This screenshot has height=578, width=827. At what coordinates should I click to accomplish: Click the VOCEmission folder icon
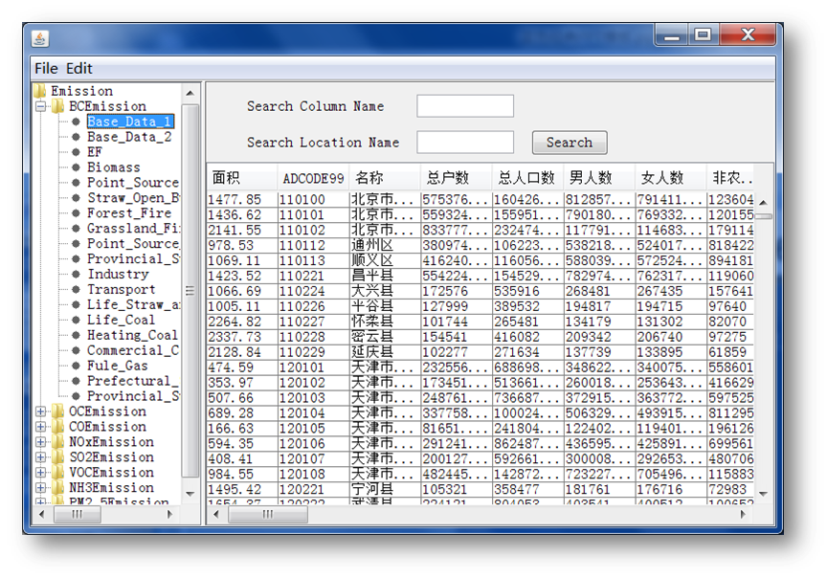click(x=57, y=473)
